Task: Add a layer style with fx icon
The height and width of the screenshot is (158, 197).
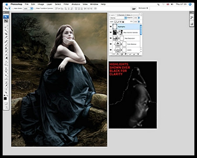Action: coord(118,54)
